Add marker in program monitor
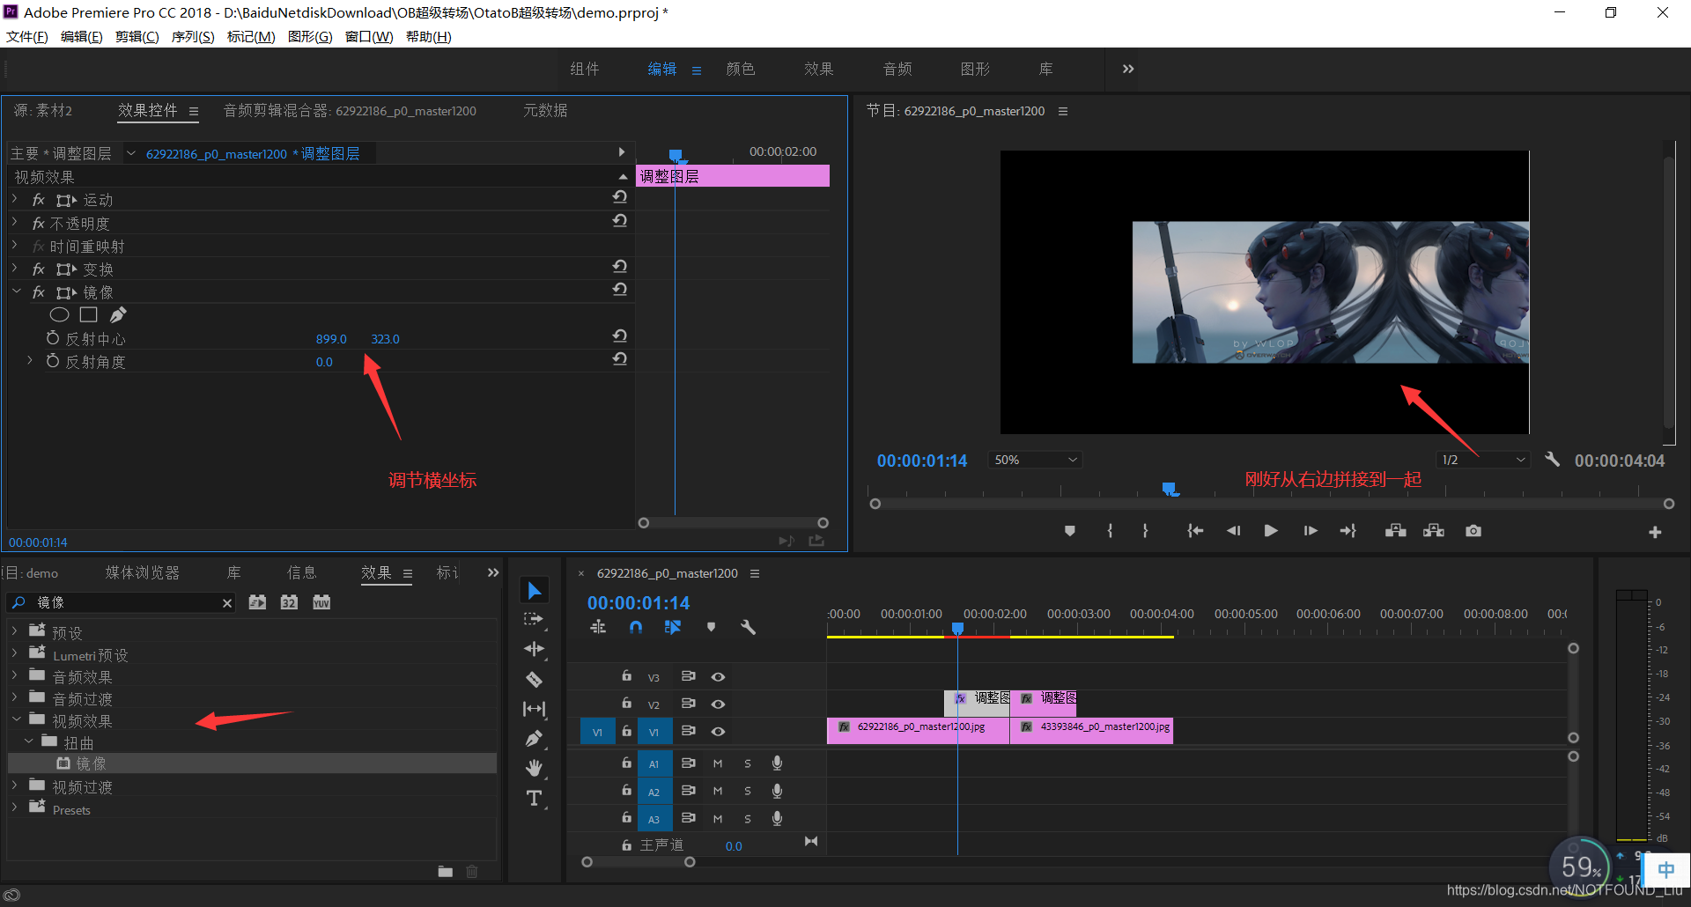1691x907 pixels. tap(1070, 531)
